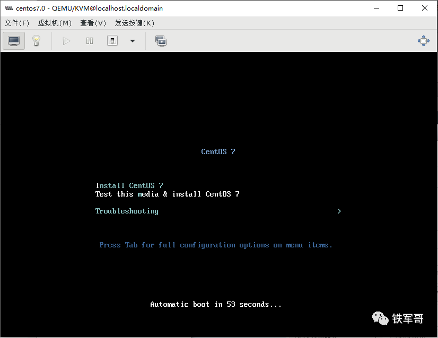Expand the shutdown options dropdown arrow

pyautogui.click(x=133, y=41)
